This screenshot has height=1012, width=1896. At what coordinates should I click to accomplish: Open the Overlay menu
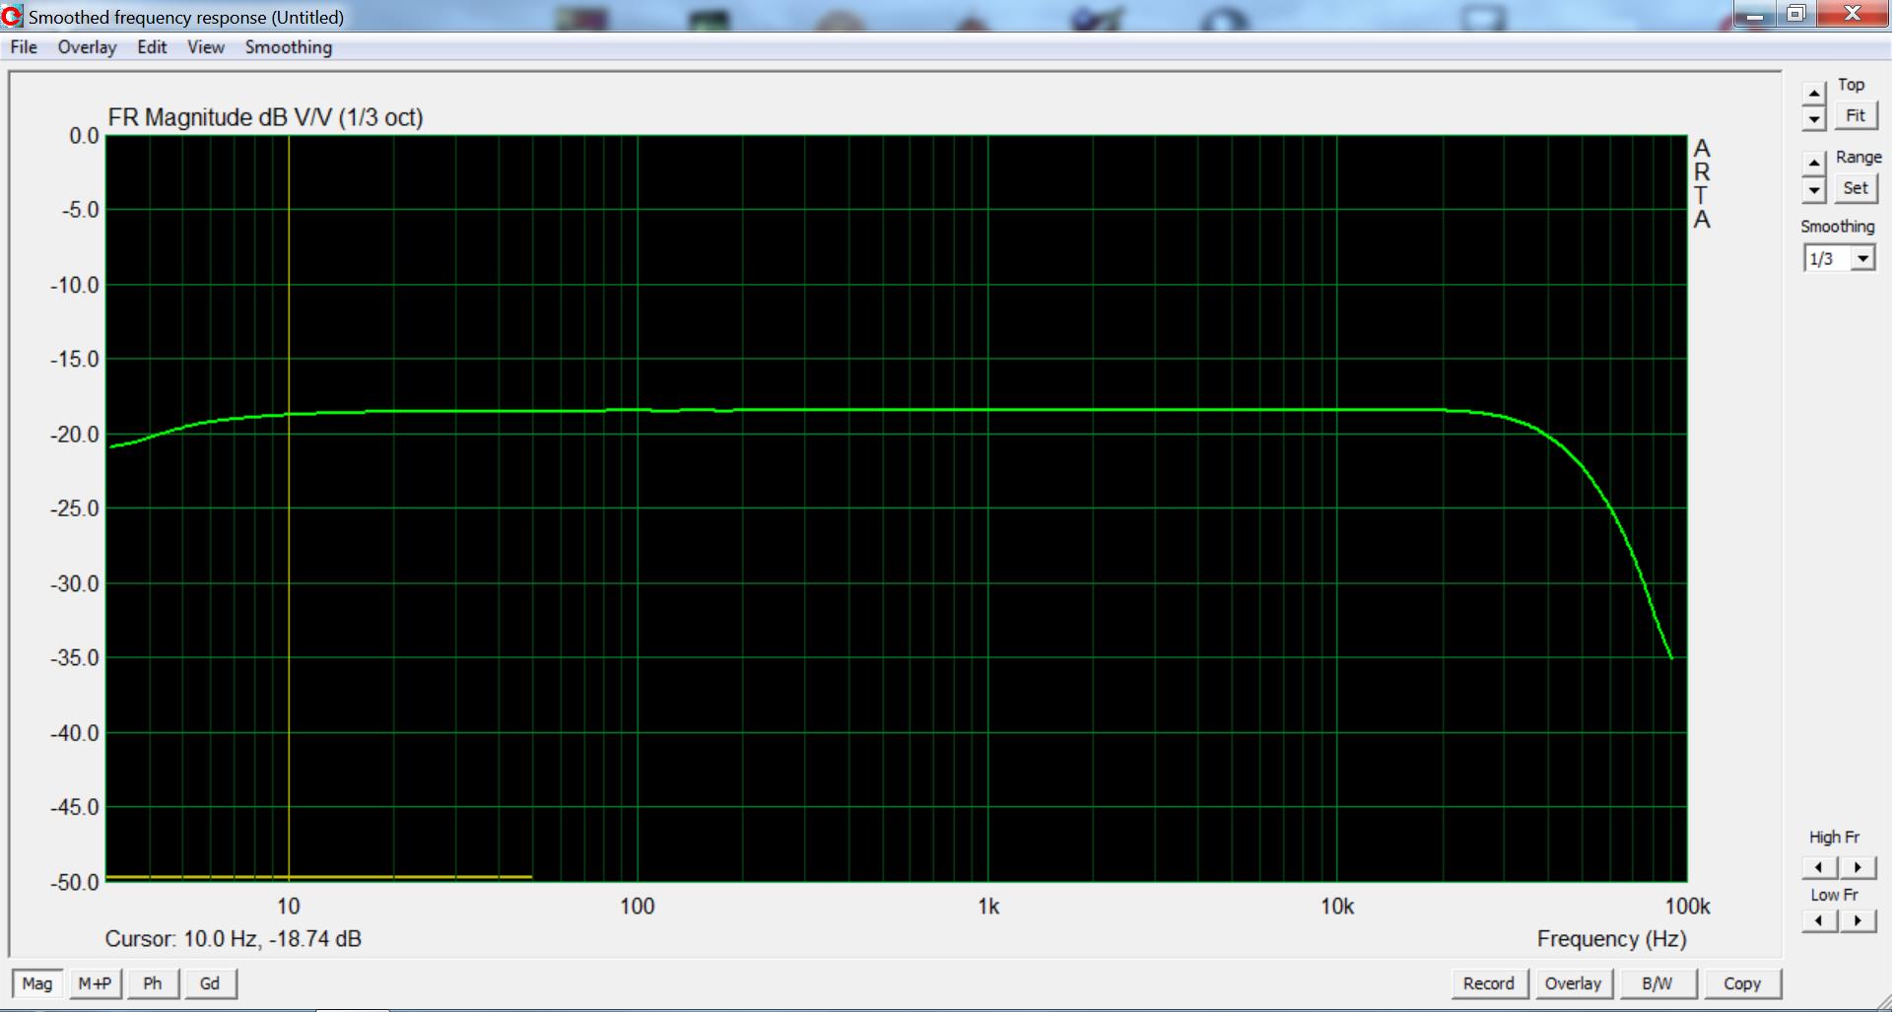click(87, 47)
